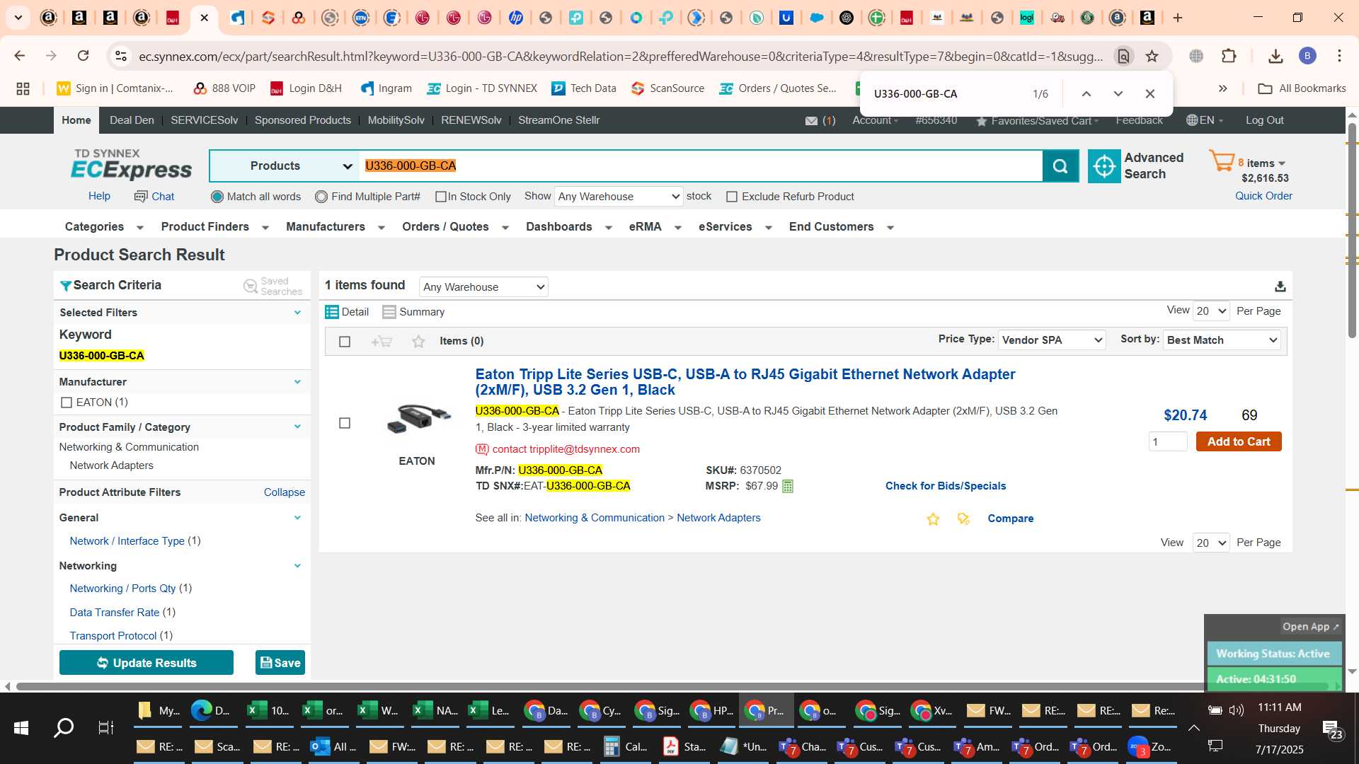Click the keyword search input field
The image size is (1359, 764).
tap(701, 166)
